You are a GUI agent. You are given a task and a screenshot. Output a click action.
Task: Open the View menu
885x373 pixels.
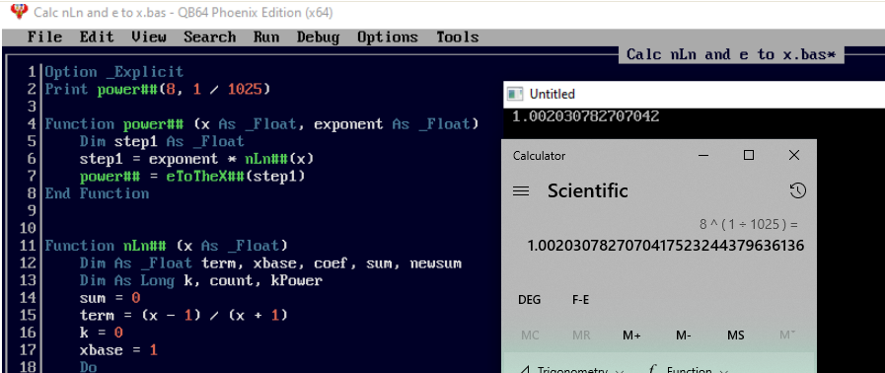(149, 37)
